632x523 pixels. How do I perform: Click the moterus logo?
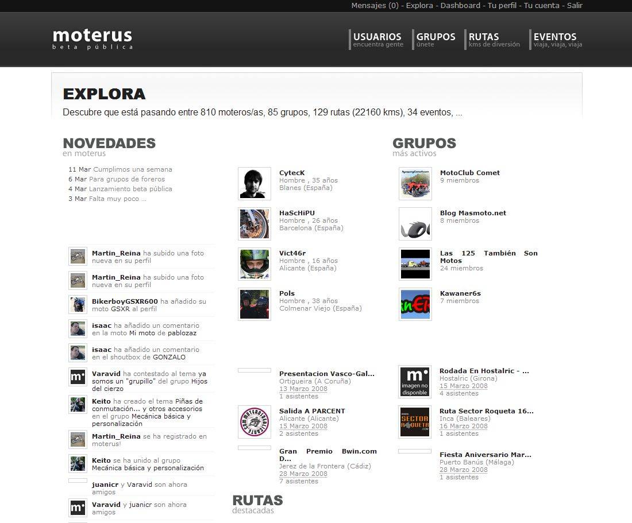93,38
